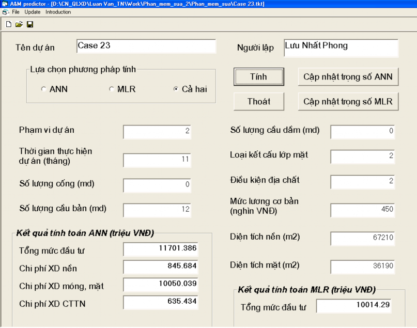Edit the Tên dự án field showing Case 23

(146, 46)
